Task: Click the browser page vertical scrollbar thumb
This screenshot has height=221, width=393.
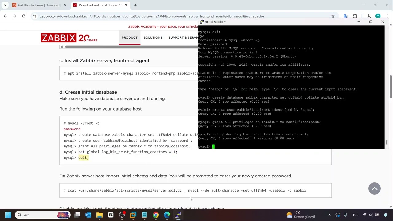Action: (x=391, y=87)
